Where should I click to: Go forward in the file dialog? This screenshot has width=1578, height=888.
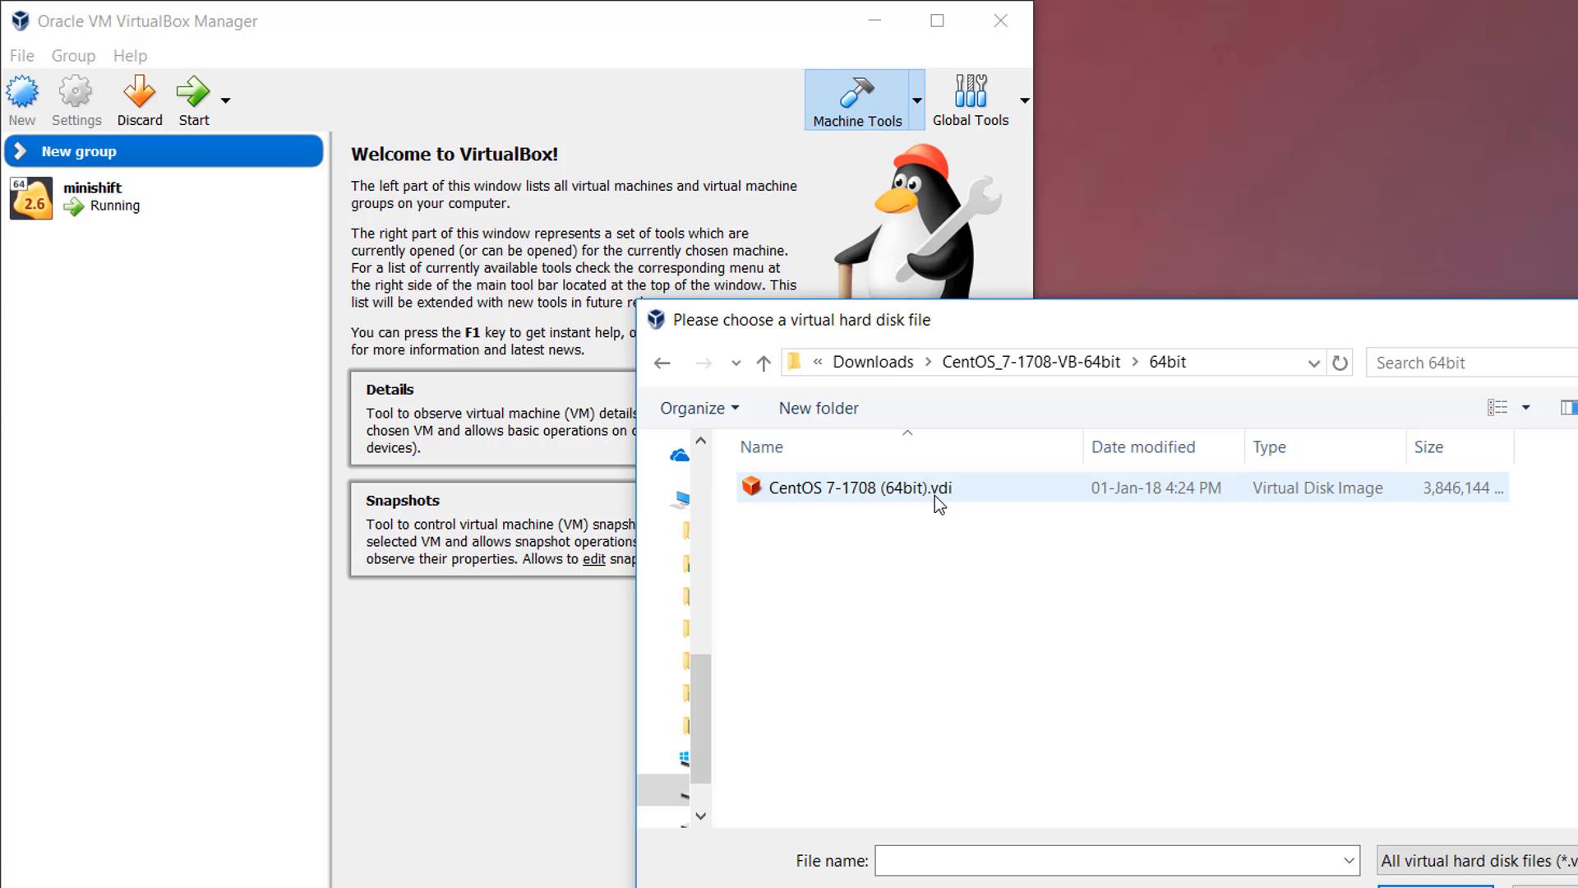704,363
